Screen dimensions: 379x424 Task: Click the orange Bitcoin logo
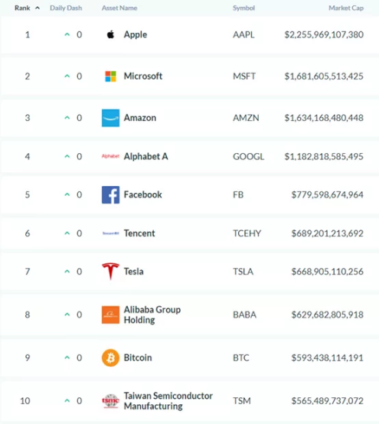110,357
